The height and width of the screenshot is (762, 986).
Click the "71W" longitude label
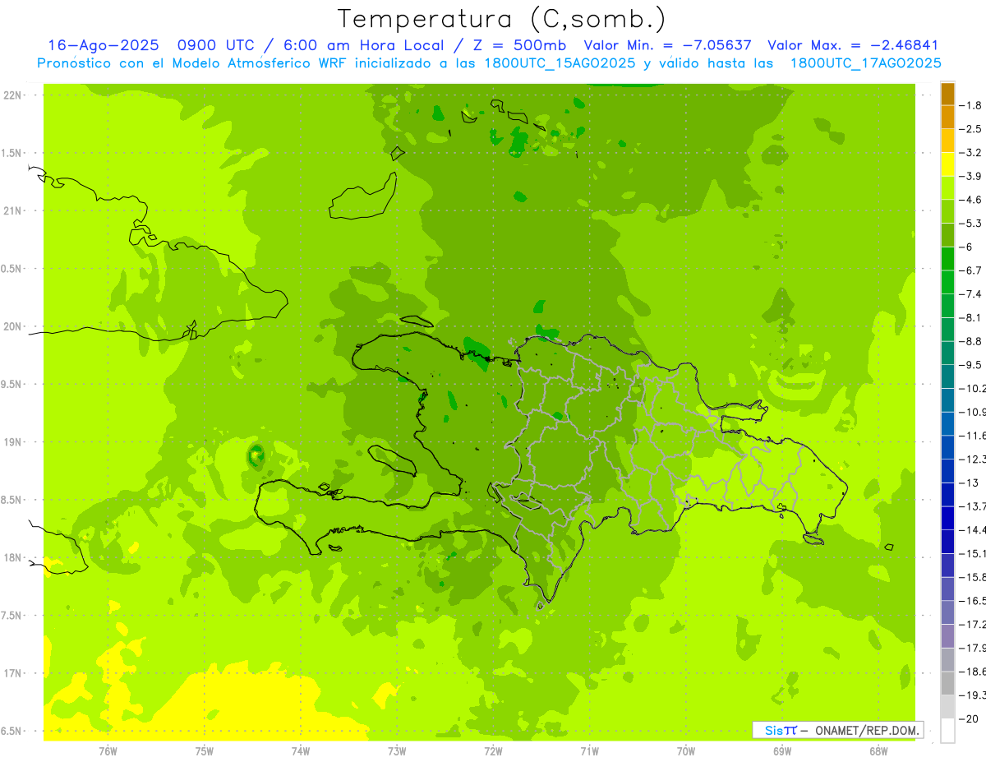[589, 751]
